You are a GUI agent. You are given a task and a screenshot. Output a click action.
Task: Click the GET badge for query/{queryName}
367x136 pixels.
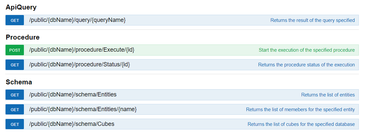pyautogui.click(x=15, y=20)
